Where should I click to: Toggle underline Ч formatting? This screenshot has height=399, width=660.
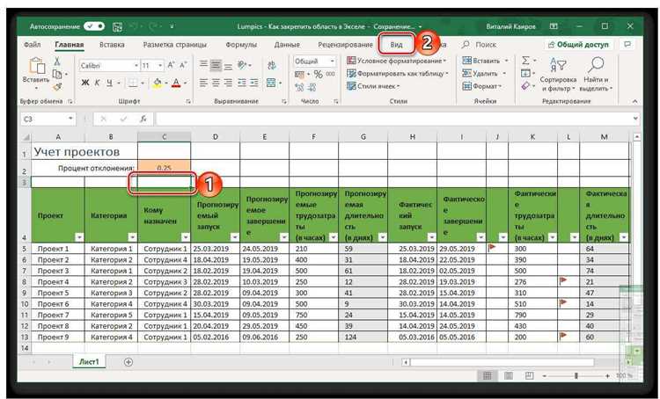(x=109, y=83)
